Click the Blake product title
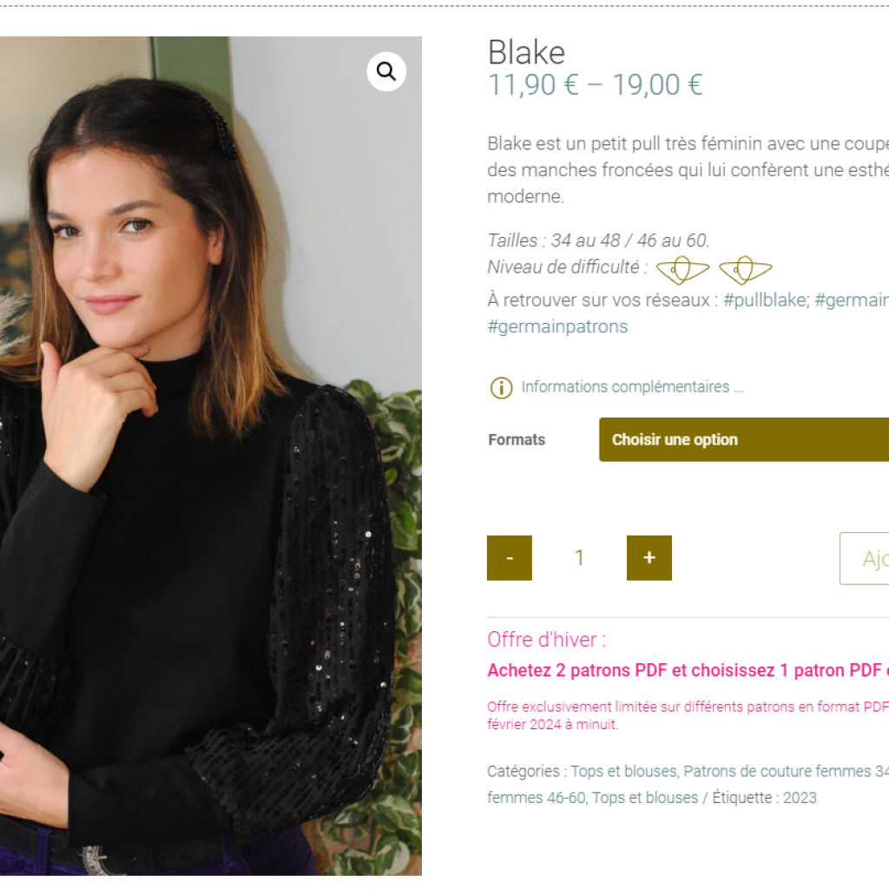Screen dimensions: 889x889 click(x=526, y=53)
